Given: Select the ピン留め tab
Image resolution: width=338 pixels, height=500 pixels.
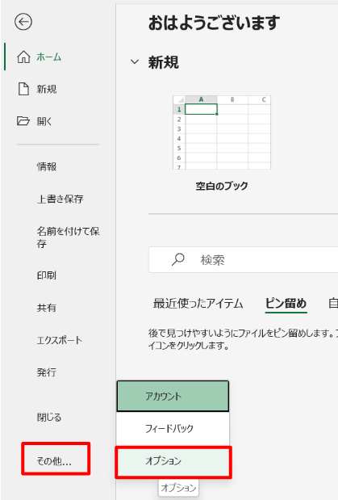Looking at the screenshot, I should (x=286, y=303).
